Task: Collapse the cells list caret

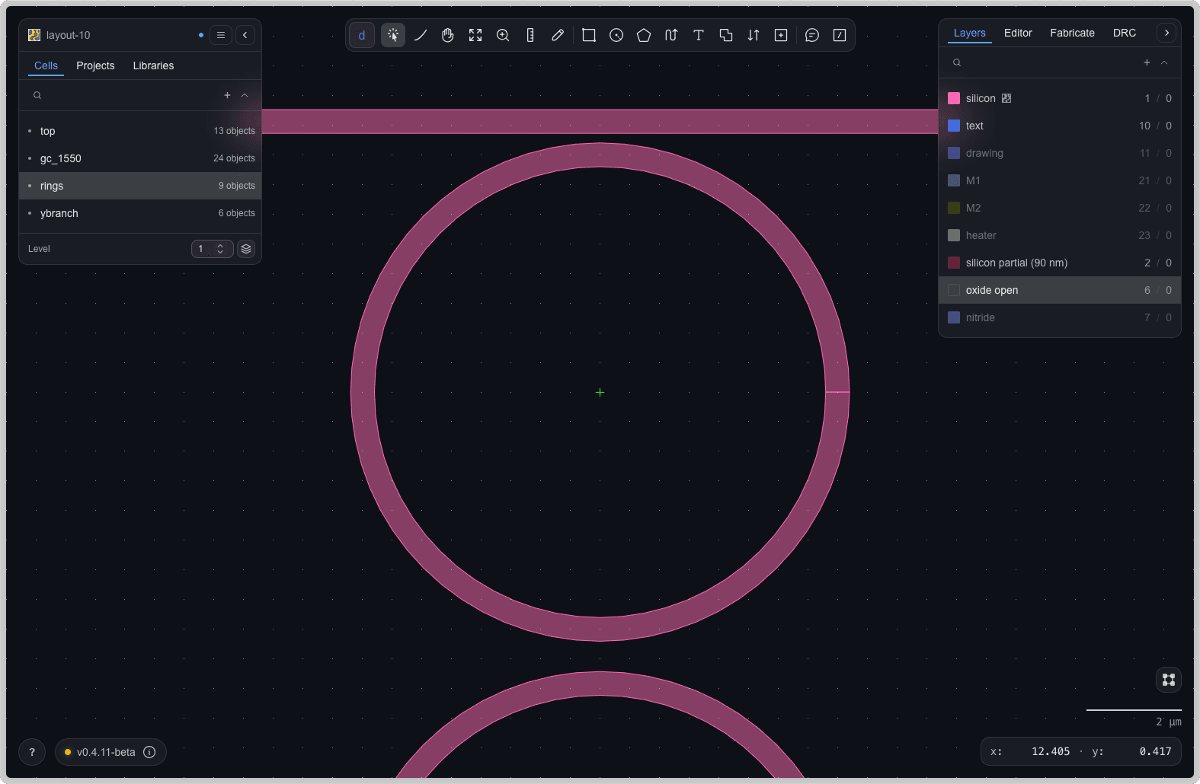Action: [245, 95]
